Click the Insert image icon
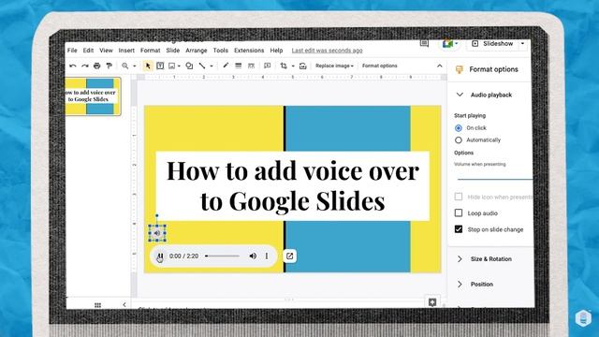The image size is (599, 337). click(172, 66)
